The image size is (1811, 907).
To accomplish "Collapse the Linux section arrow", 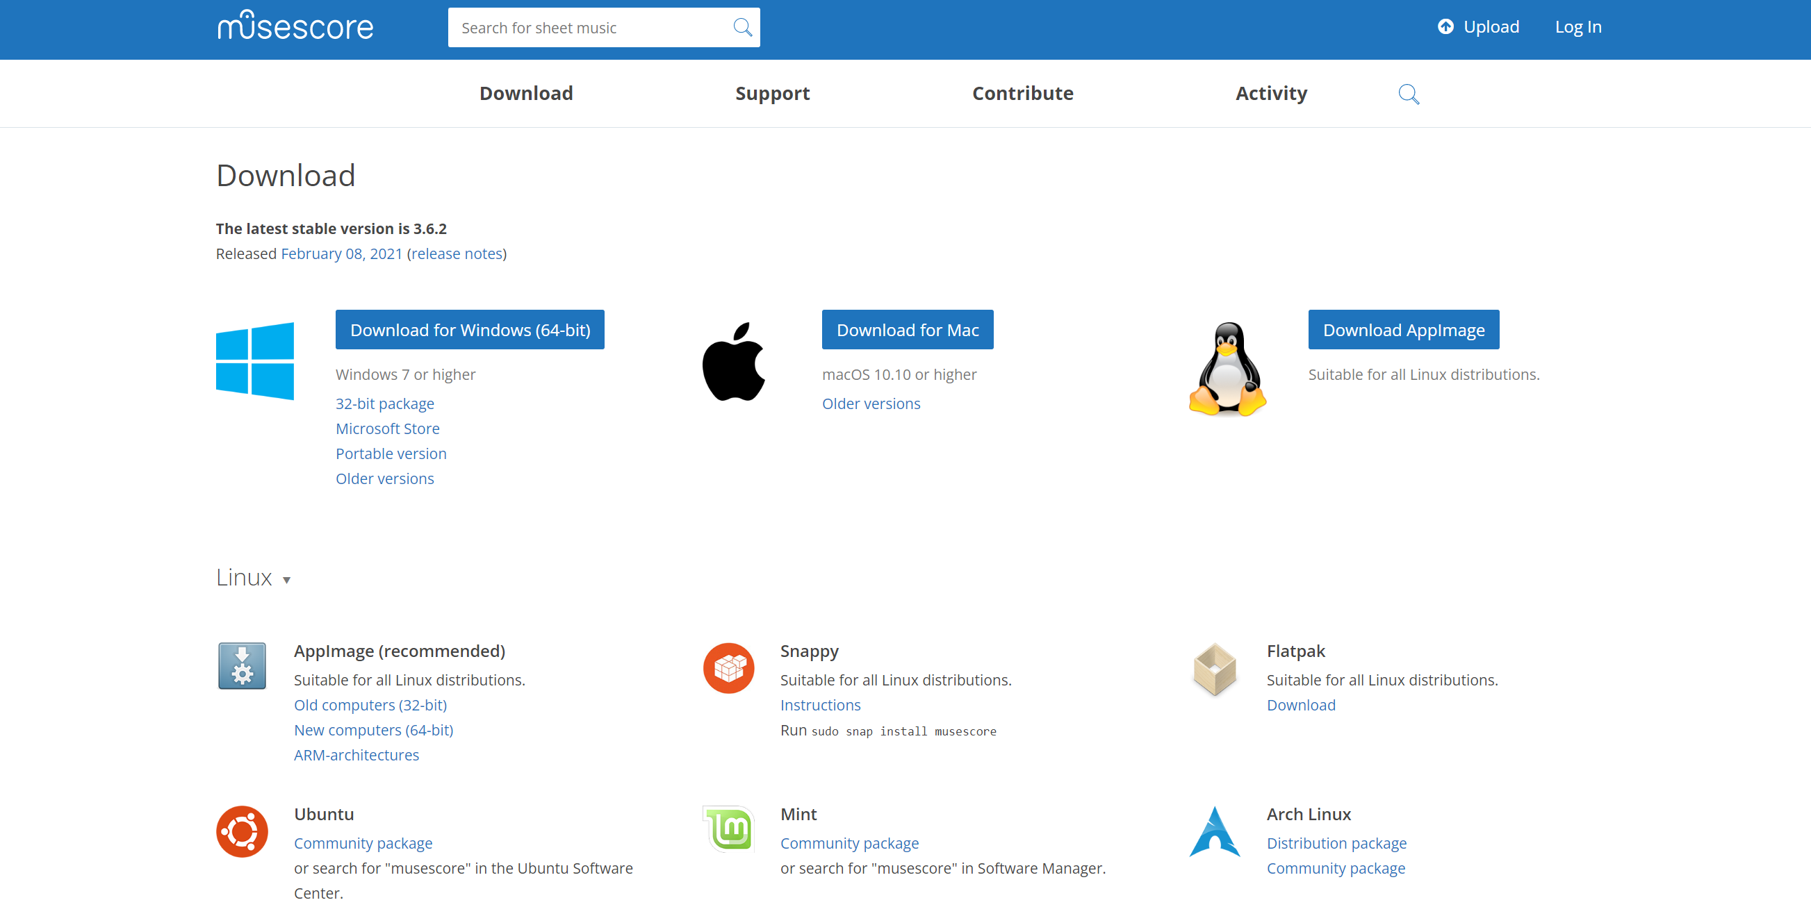I will click(x=286, y=580).
